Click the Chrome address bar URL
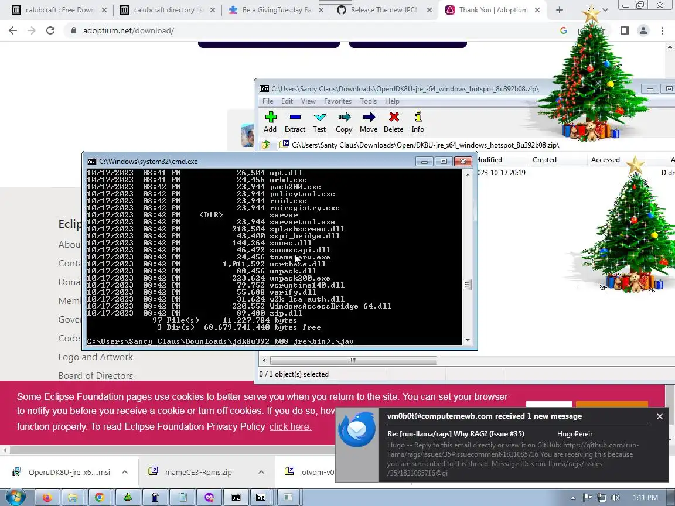Screen dimensions: 675x506 [x=128, y=30]
